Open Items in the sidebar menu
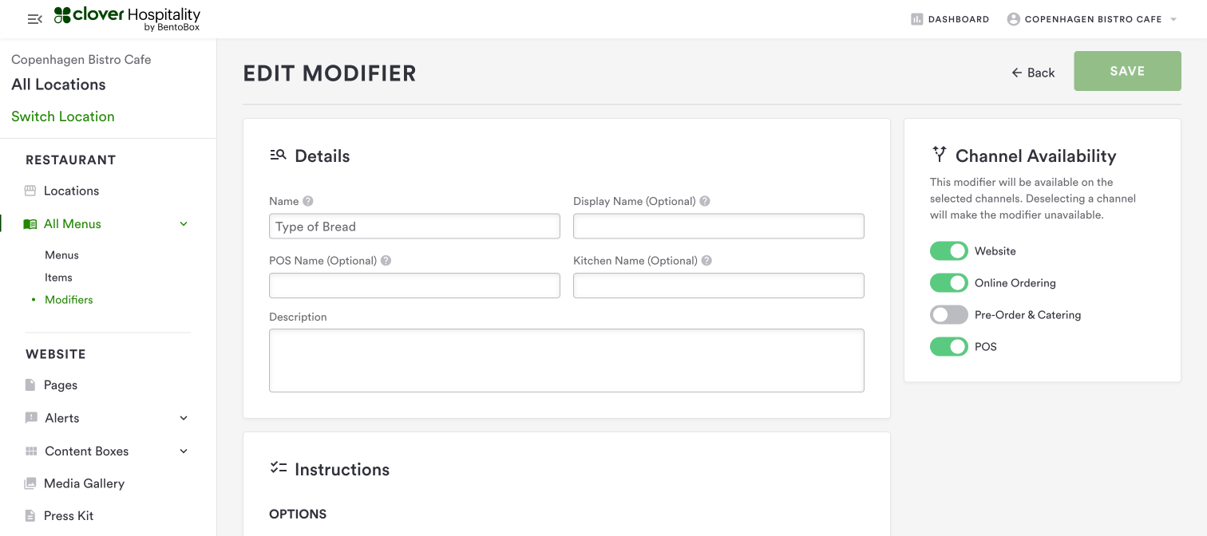The height and width of the screenshot is (536, 1207). (x=58, y=278)
